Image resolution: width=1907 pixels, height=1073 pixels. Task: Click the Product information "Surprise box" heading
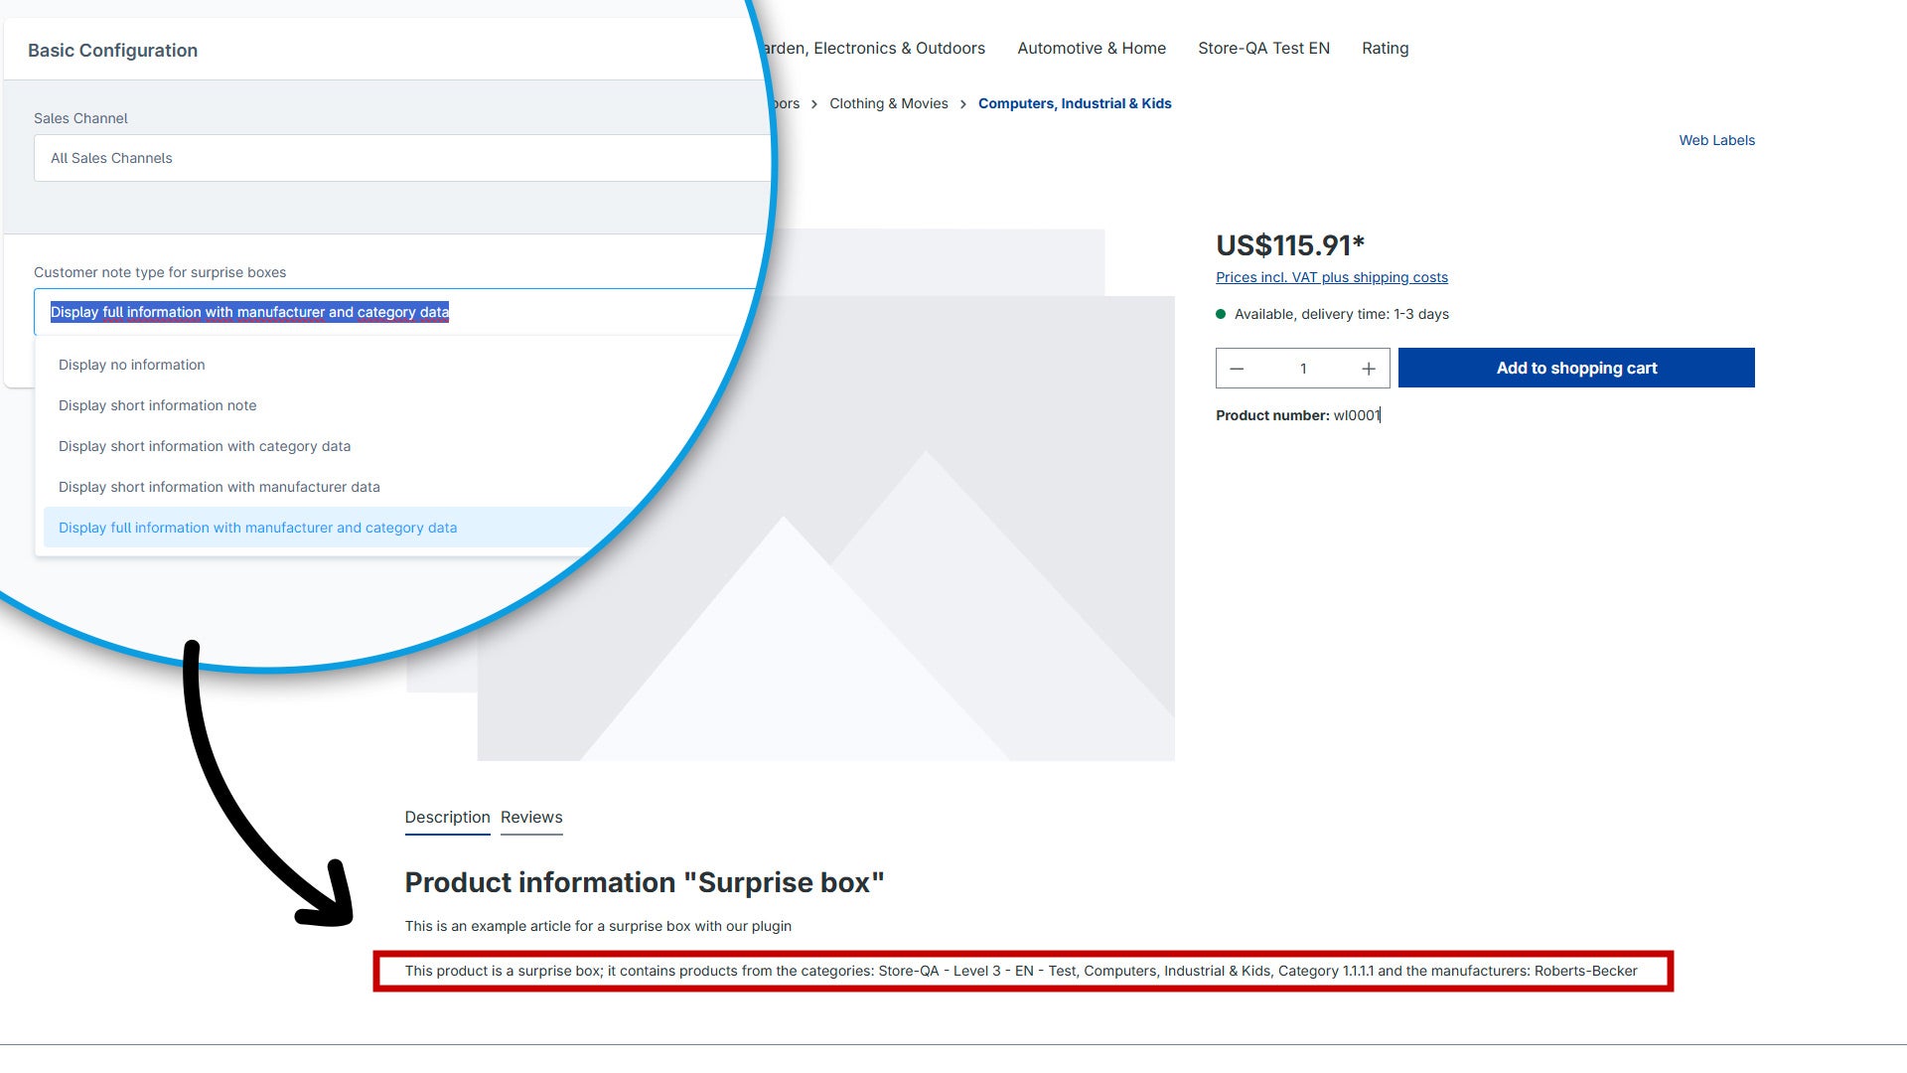pos(645,882)
